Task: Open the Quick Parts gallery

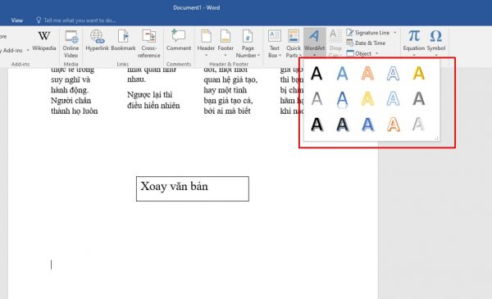Action: click(x=294, y=44)
